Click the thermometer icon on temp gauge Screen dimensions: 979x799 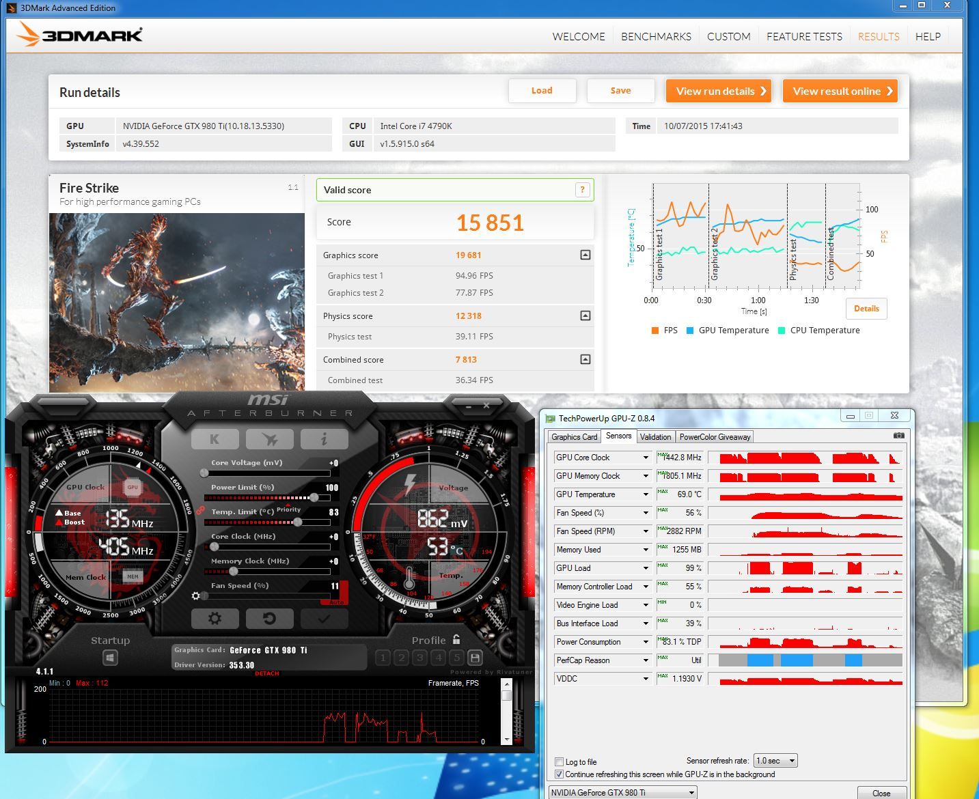(409, 577)
